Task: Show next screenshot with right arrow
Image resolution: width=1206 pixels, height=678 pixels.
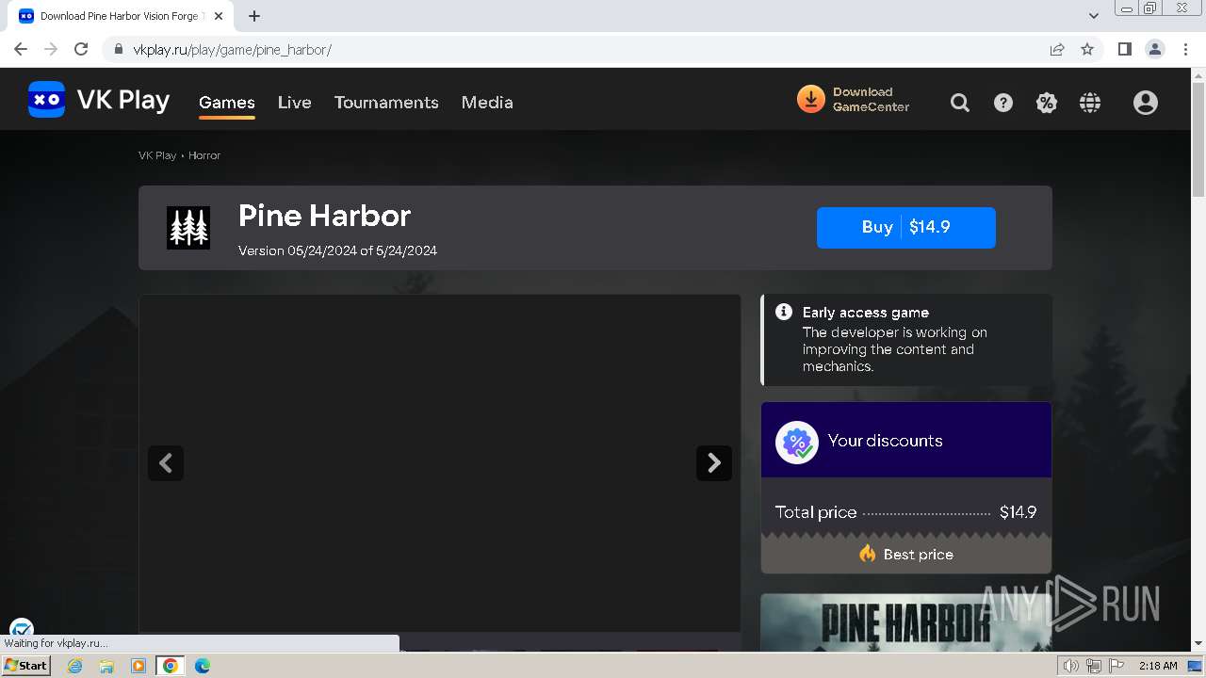Action: tap(714, 463)
